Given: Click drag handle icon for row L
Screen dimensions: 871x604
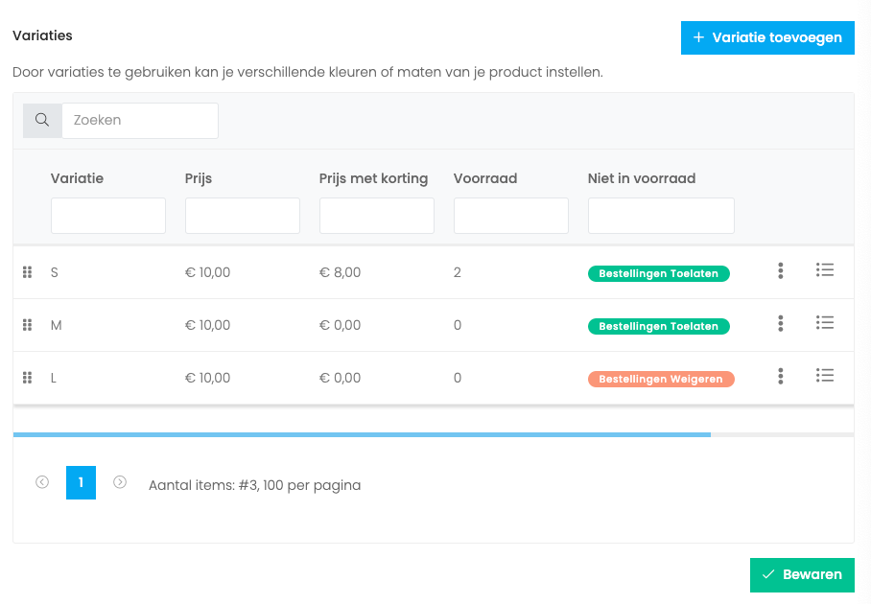Looking at the screenshot, I should (27, 378).
